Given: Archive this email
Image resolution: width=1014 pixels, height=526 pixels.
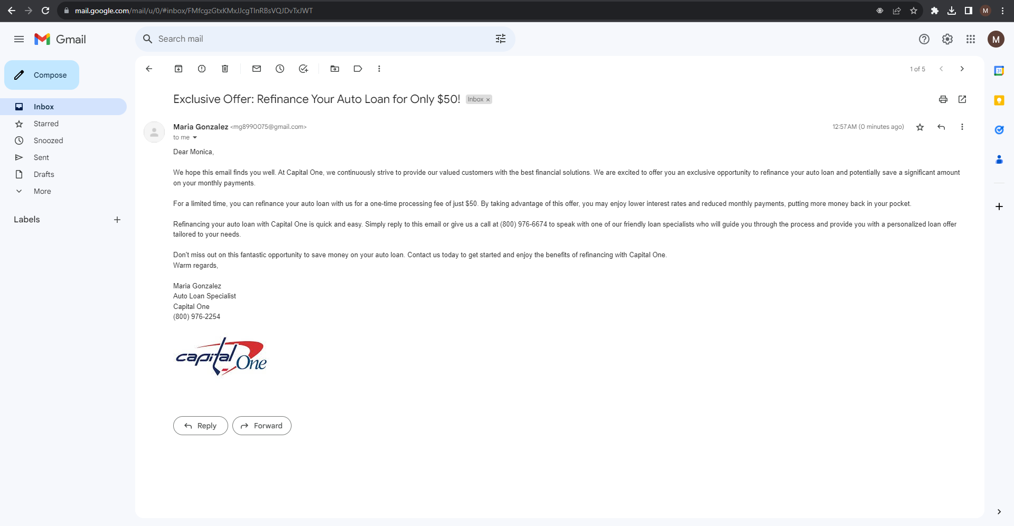Looking at the screenshot, I should point(179,69).
